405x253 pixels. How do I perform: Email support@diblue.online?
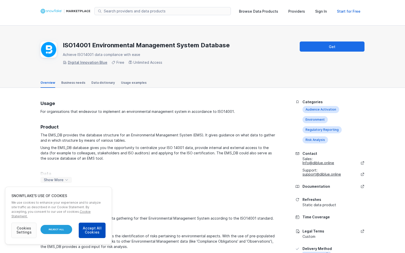[x=322, y=174]
